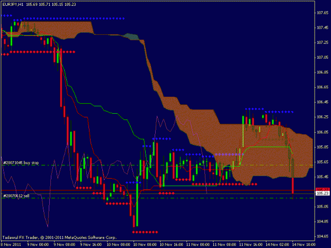Viewport: 331px width, 248px height.
Task: Click the 107.25 price axis label
Action: click(323, 42)
